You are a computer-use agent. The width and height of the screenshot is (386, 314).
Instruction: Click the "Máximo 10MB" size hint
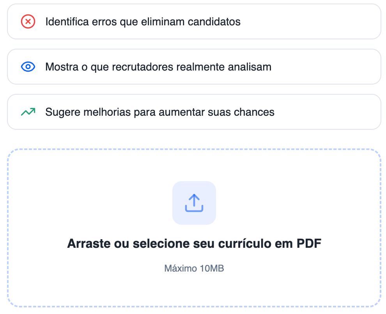[x=194, y=268]
